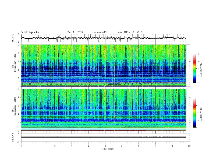Image resolution: width=213 pixels, height=164 pixels.
Task: Click the log(PSD) label of ch.1 color bar
Action: click(x=201, y=70)
